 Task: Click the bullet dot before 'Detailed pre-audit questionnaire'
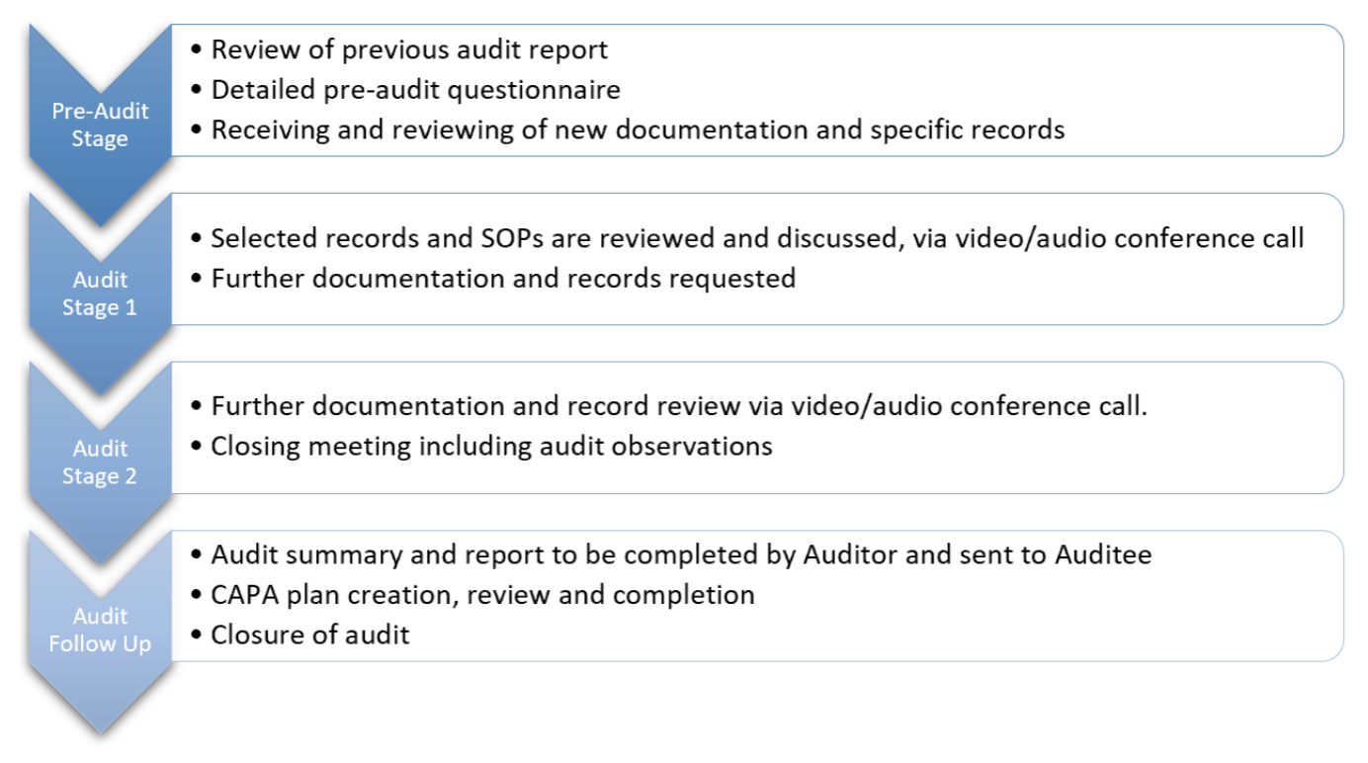click(198, 91)
